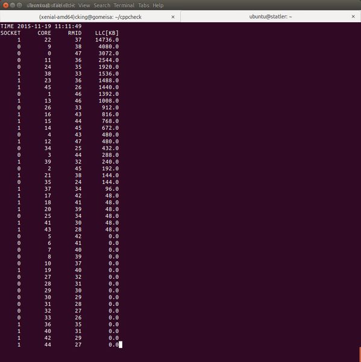Open the Help menu

point(158,5)
